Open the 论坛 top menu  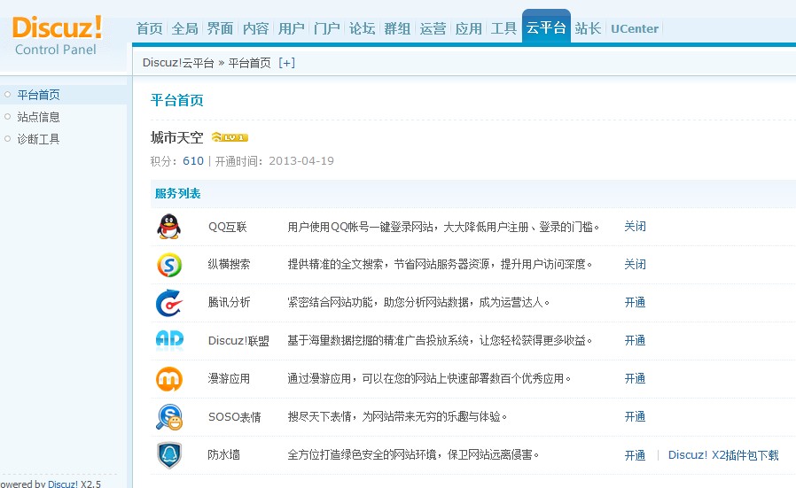362,28
